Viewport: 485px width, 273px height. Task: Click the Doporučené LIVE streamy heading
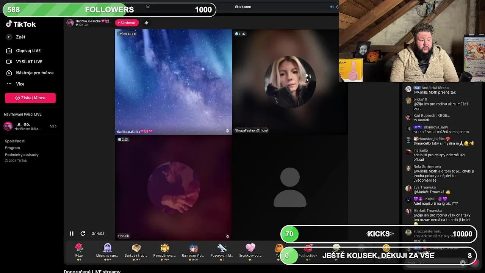point(92,271)
